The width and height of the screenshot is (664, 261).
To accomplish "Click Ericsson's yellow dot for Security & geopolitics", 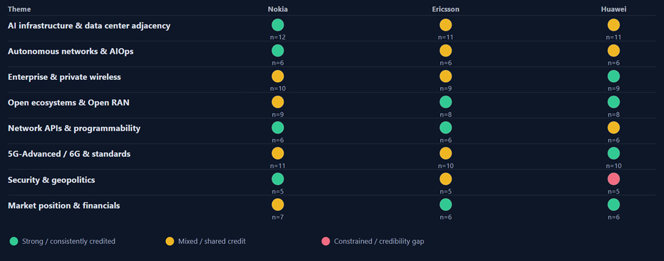I will 446,179.
